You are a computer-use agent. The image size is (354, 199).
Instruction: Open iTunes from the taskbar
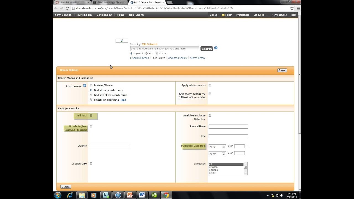(x=118, y=195)
